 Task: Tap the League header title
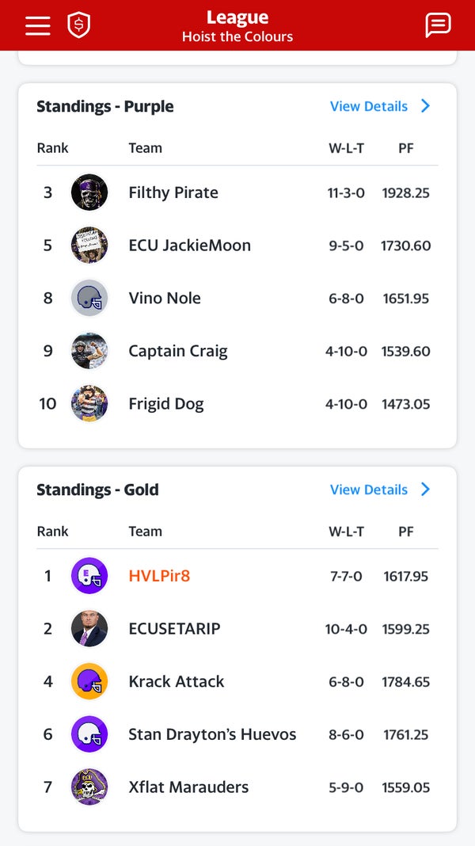tap(237, 17)
